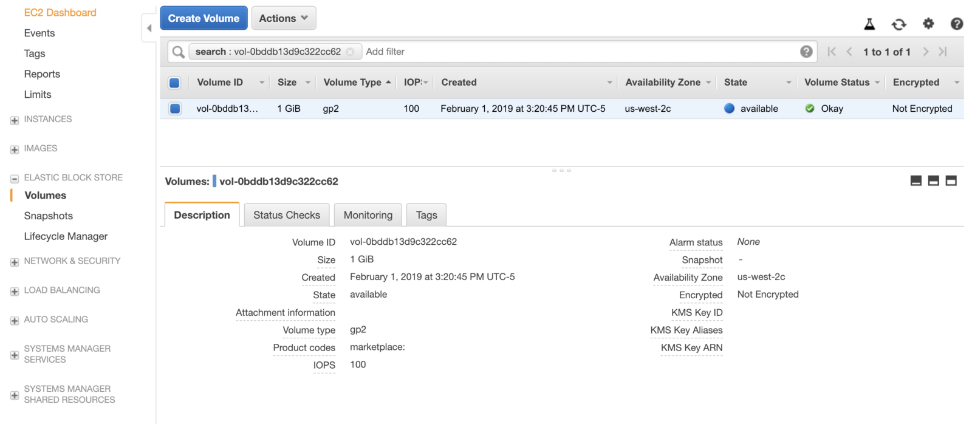Open Volumes in sidebar

tap(46, 196)
